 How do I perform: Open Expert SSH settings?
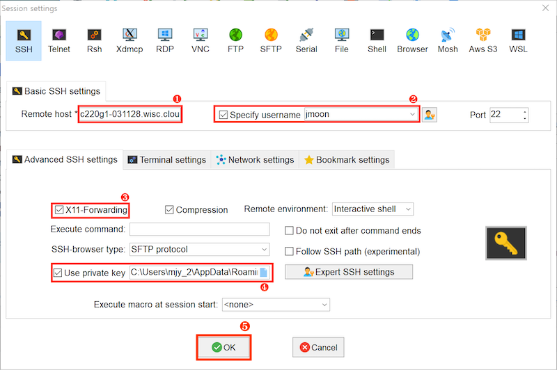tap(349, 272)
